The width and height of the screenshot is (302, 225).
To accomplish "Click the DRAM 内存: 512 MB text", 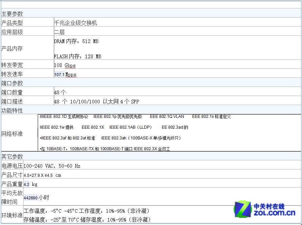I will (x=76, y=41).
